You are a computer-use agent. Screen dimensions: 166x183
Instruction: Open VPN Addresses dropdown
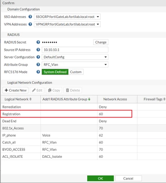[x=67, y=24]
